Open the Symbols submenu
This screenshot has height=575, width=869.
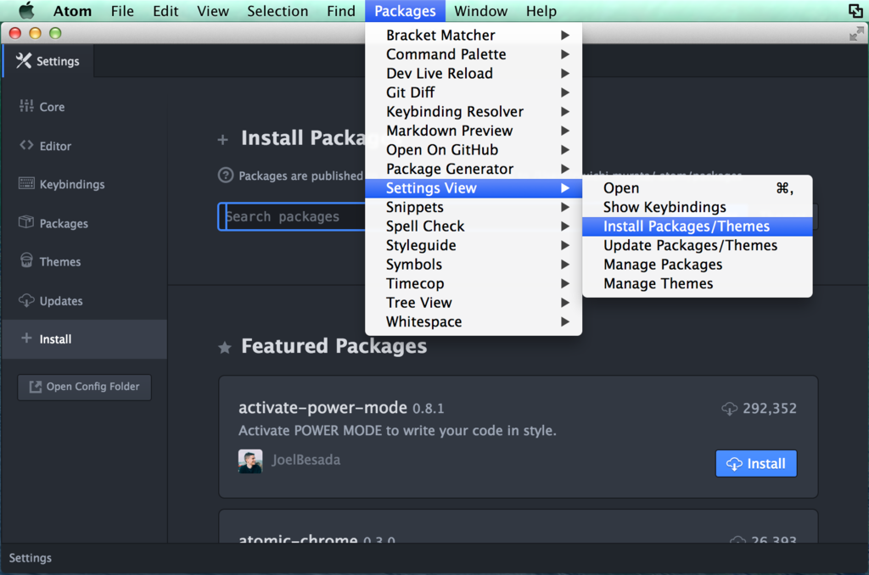pos(474,265)
